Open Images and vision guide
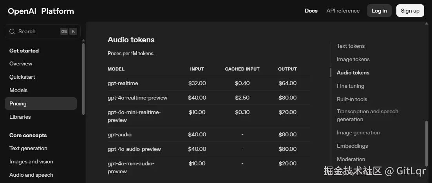This screenshot has width=432, height=183. [31, 161]
